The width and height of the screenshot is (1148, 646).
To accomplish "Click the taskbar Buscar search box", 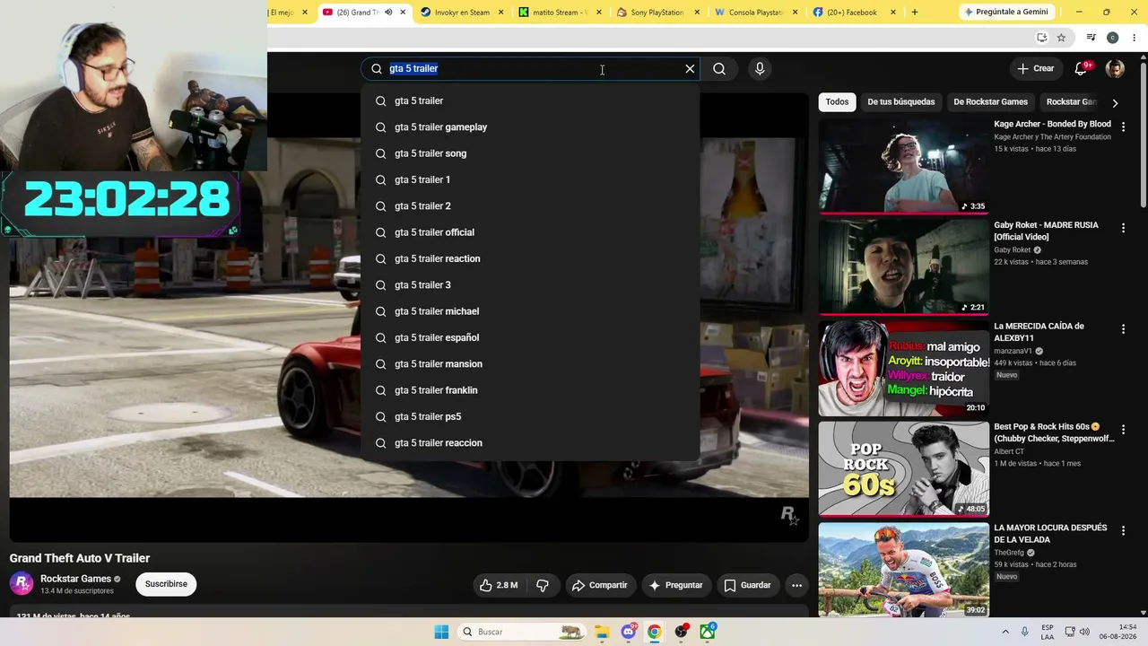I will tap(522, 632).
